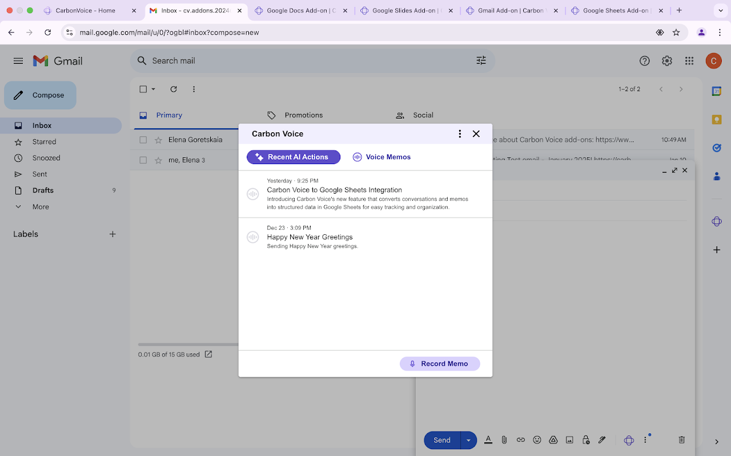Screen dimensions: 731x456
Task: Select the Elena Goretskaia email checkbox
Action: pyautogui.click(x=143, y=140)
